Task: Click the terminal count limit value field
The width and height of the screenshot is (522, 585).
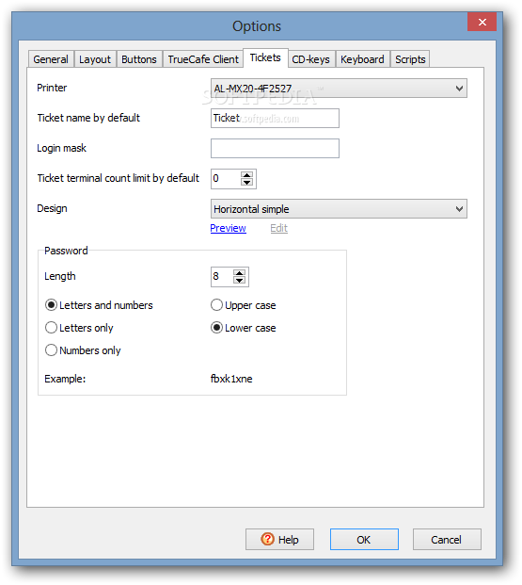Action: tap(226, 179)
